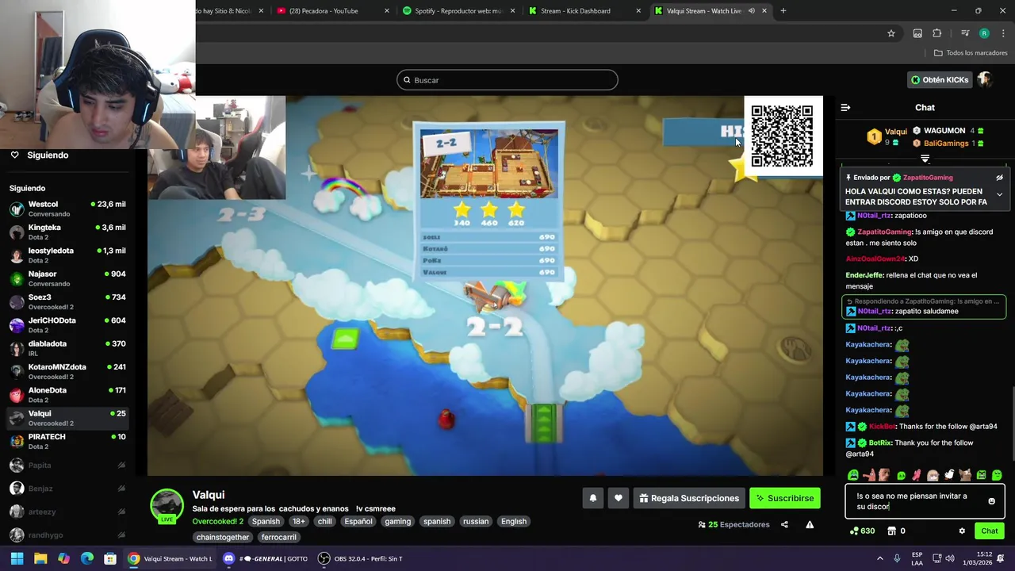Share the stream via share icon
Image resolution: width=1015 pixels, height=571 pixels.
point(784,524)
